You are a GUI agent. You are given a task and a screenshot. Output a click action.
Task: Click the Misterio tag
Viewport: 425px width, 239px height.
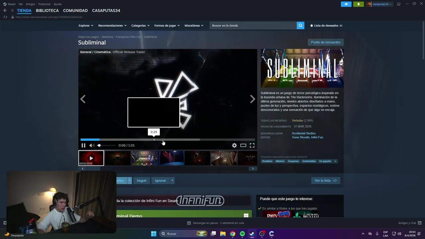tap(280, 161)
